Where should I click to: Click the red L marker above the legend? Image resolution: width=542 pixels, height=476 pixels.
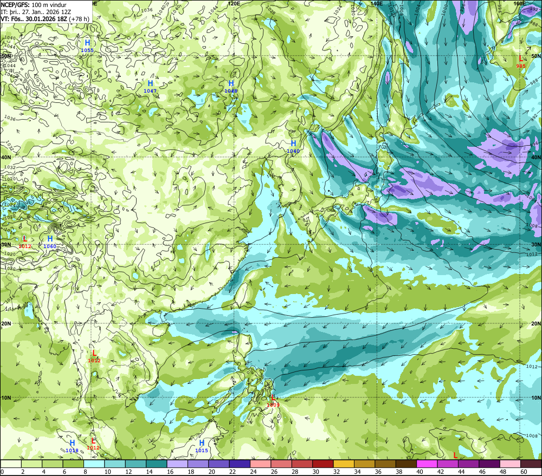click(x=455, y=455)
